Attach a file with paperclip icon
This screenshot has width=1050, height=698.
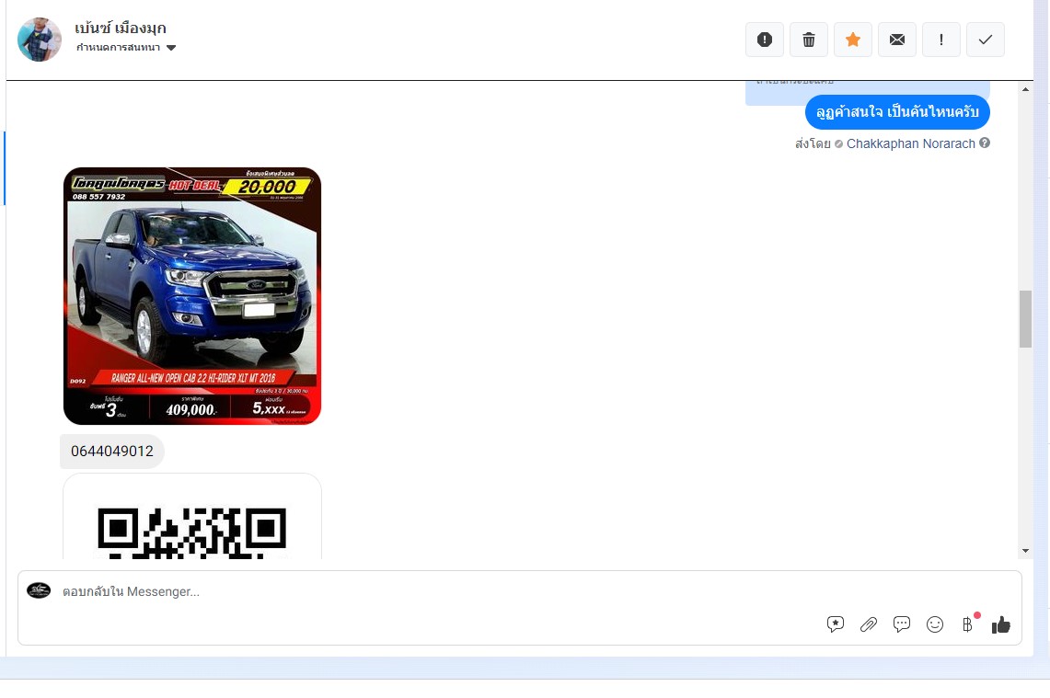coord(869,624)
